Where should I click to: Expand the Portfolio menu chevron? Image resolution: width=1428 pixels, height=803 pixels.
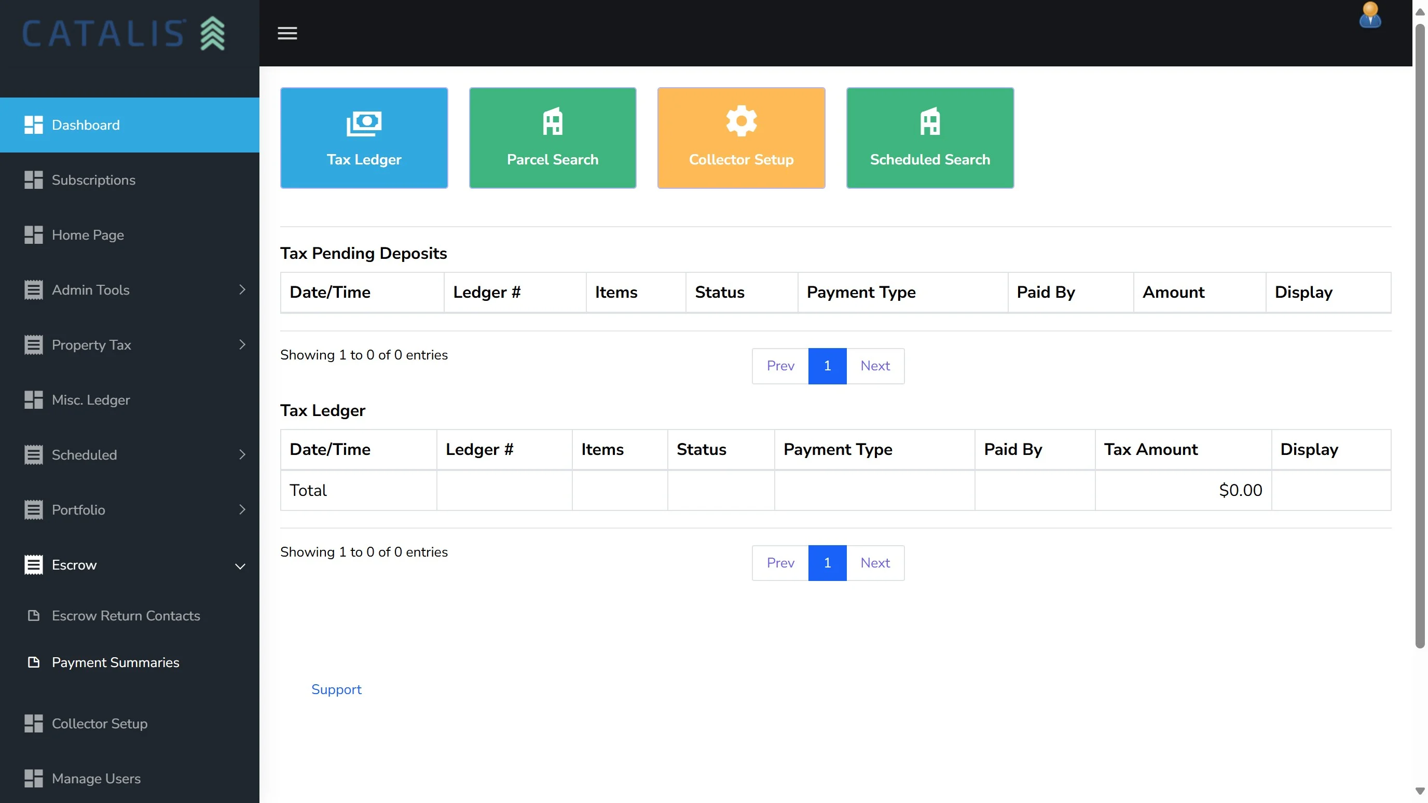point(242,509)
